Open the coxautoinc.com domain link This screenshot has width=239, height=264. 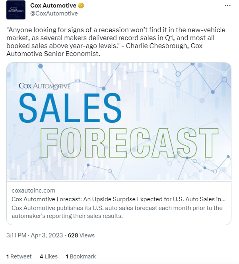pyautogui.click(x=33, y=191)
